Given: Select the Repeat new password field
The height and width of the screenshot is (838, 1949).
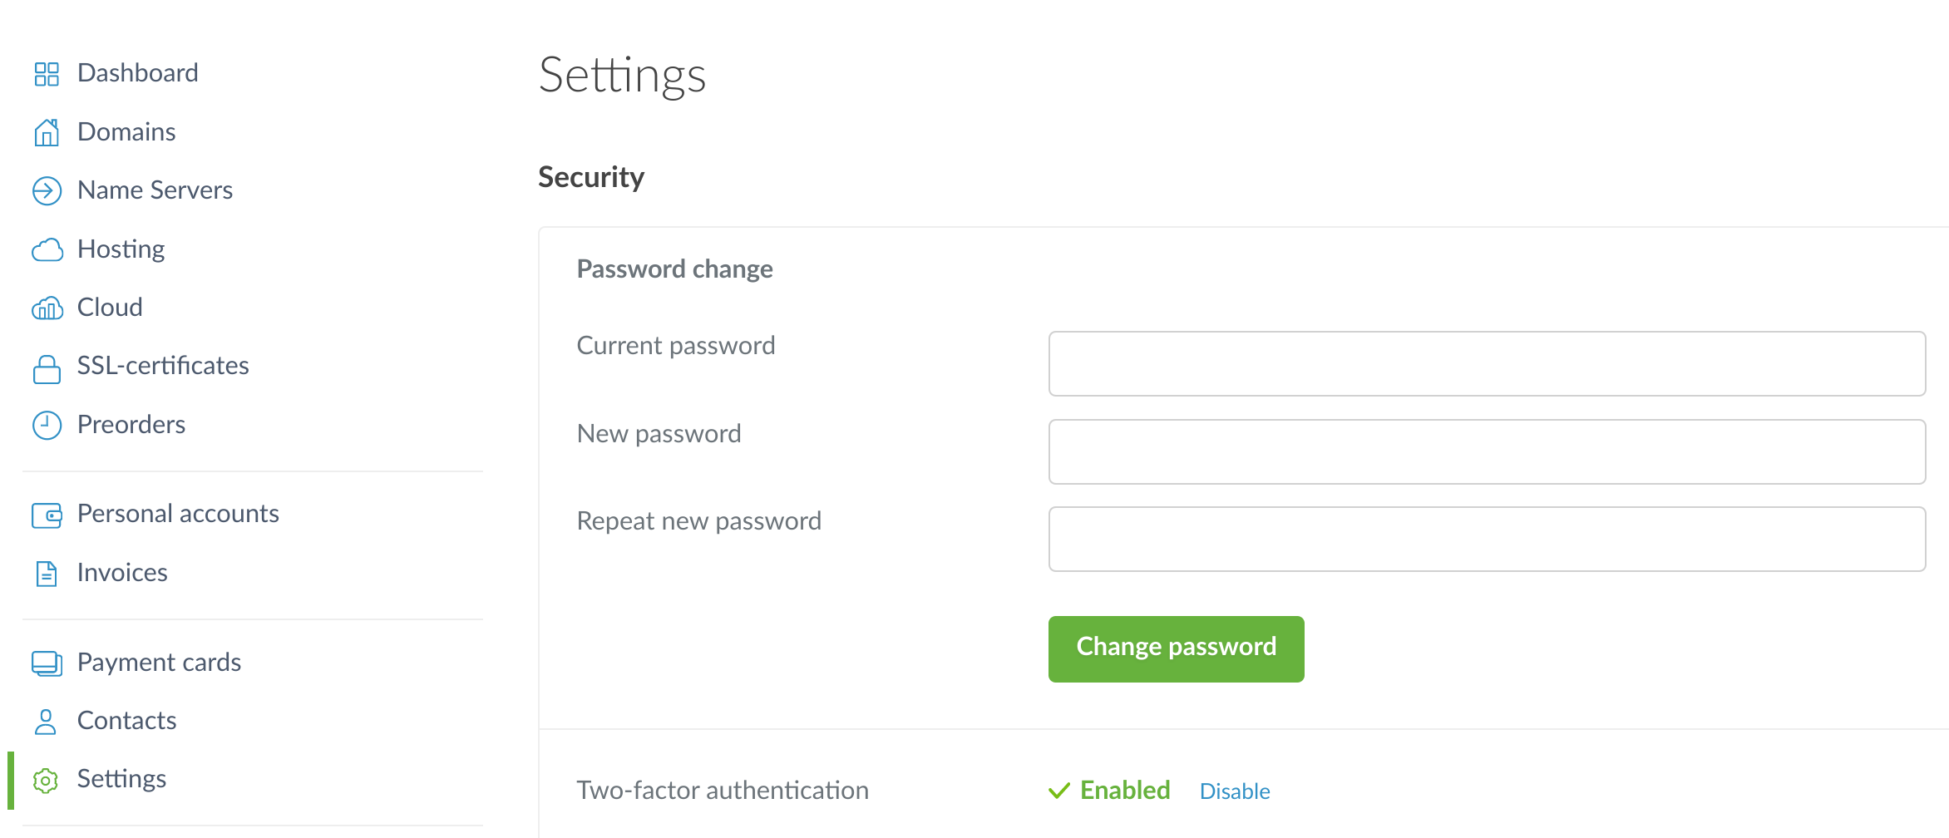Looking at the screenshot, I should point(1486,540).
